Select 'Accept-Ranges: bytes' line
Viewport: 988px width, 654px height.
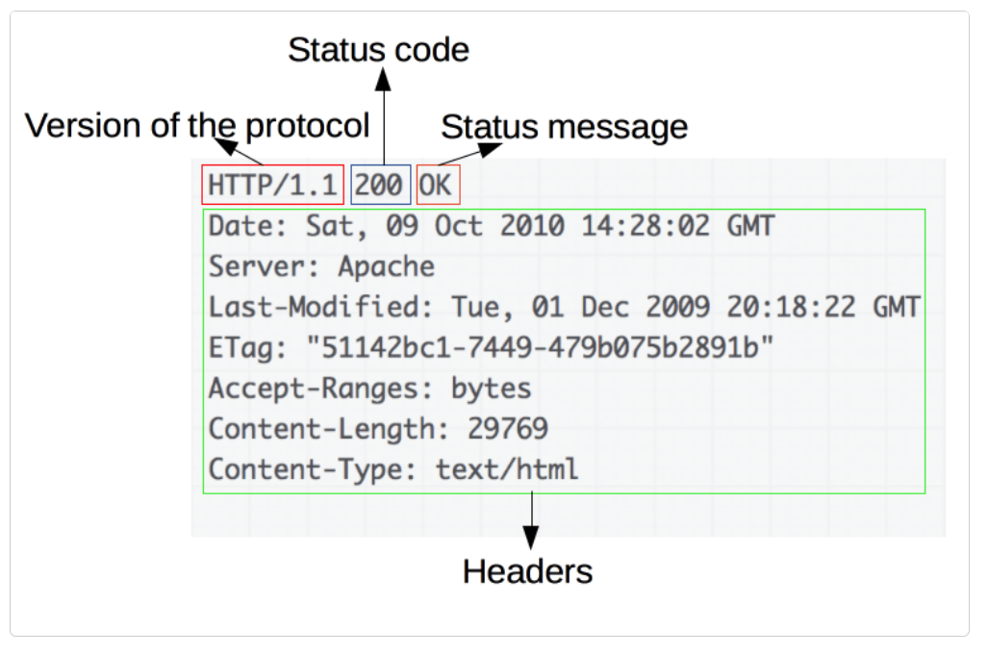click(x=369, y=389)
